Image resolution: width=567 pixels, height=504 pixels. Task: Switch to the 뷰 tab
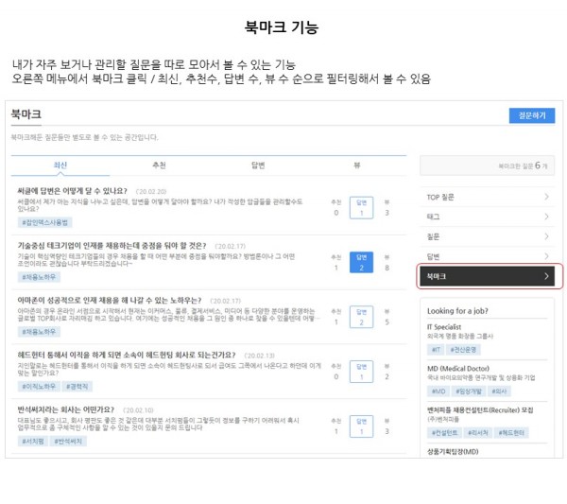(356, 165)
